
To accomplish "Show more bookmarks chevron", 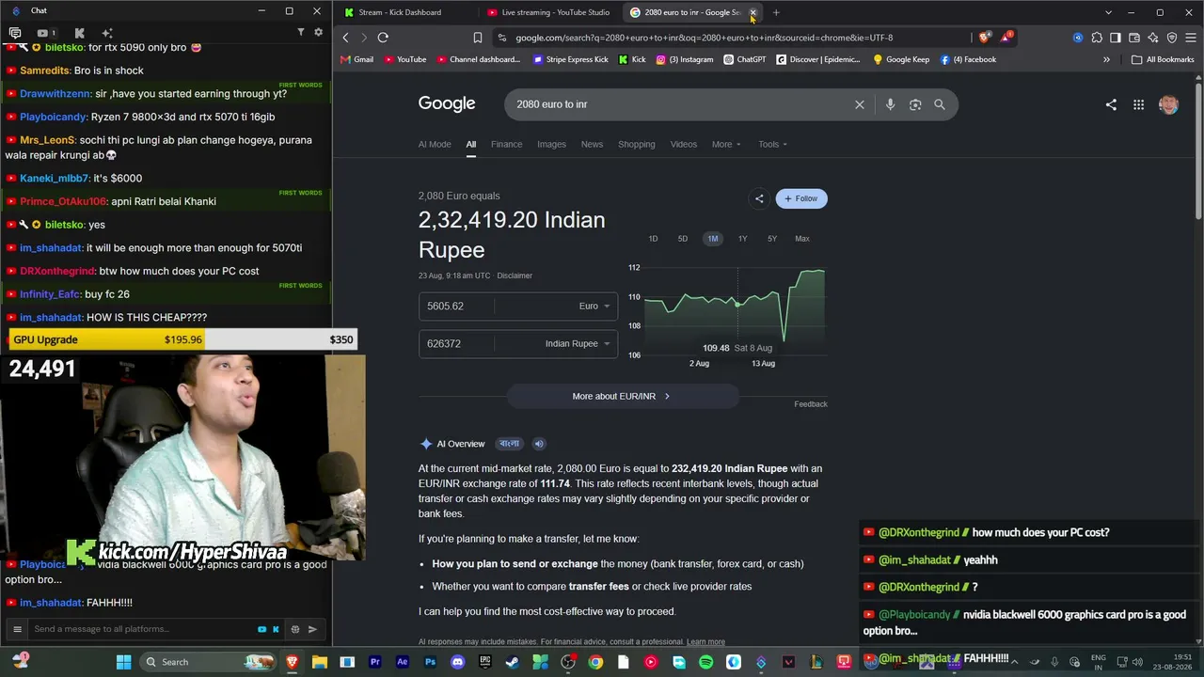I will tap(1106, 59).
